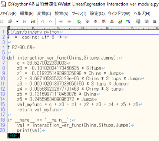
Task: Click the 'print(val)' statement
Action: coord(29,130)
